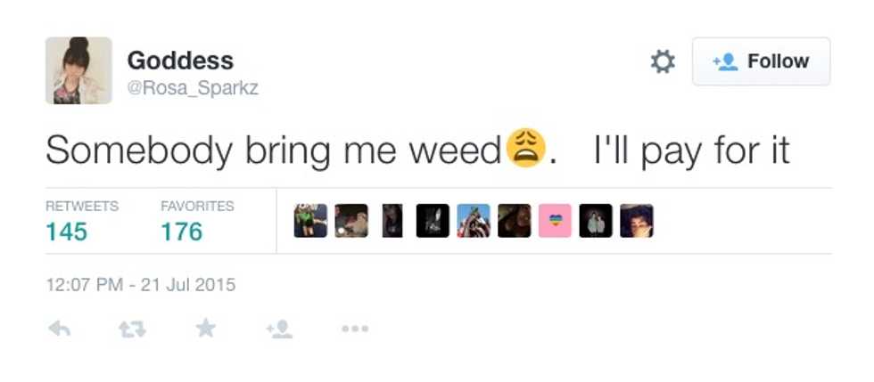
Task: Open the @Rosa_Sparkz handle link
Action: pyautogui.click(x=193, y=88)
